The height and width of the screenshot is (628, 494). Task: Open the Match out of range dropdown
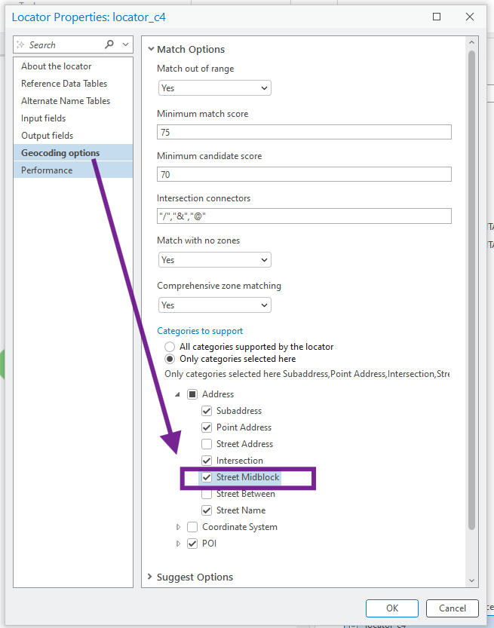214,88
